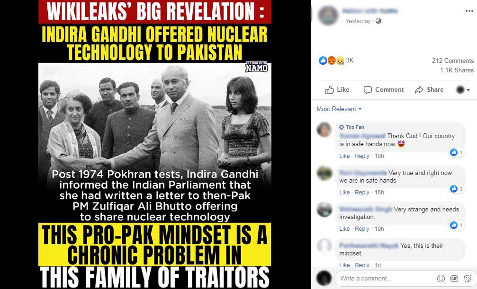Open the sticker picker in comment box
Screen dimensions: 477x289
tap(468, 279)
